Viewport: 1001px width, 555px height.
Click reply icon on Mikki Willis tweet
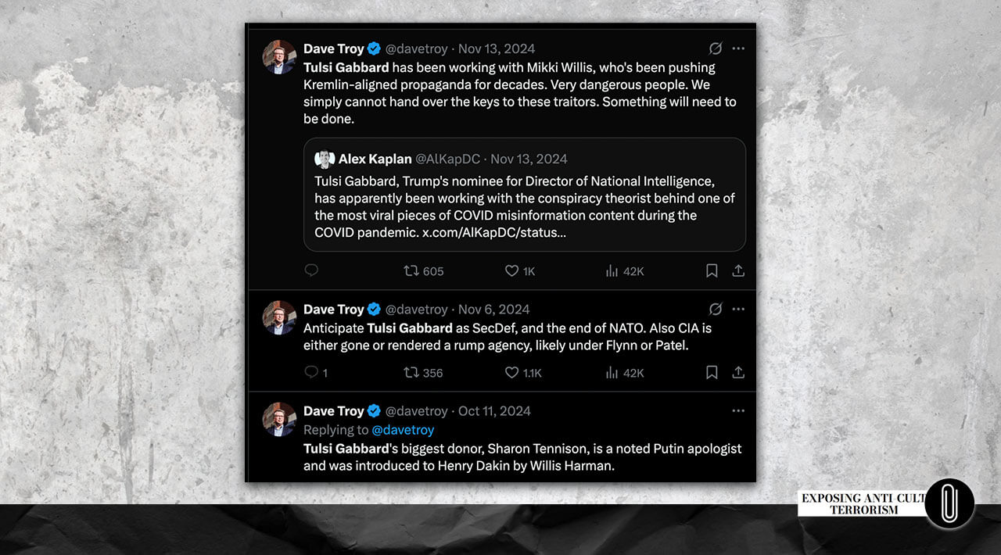(x=311, y=270)
